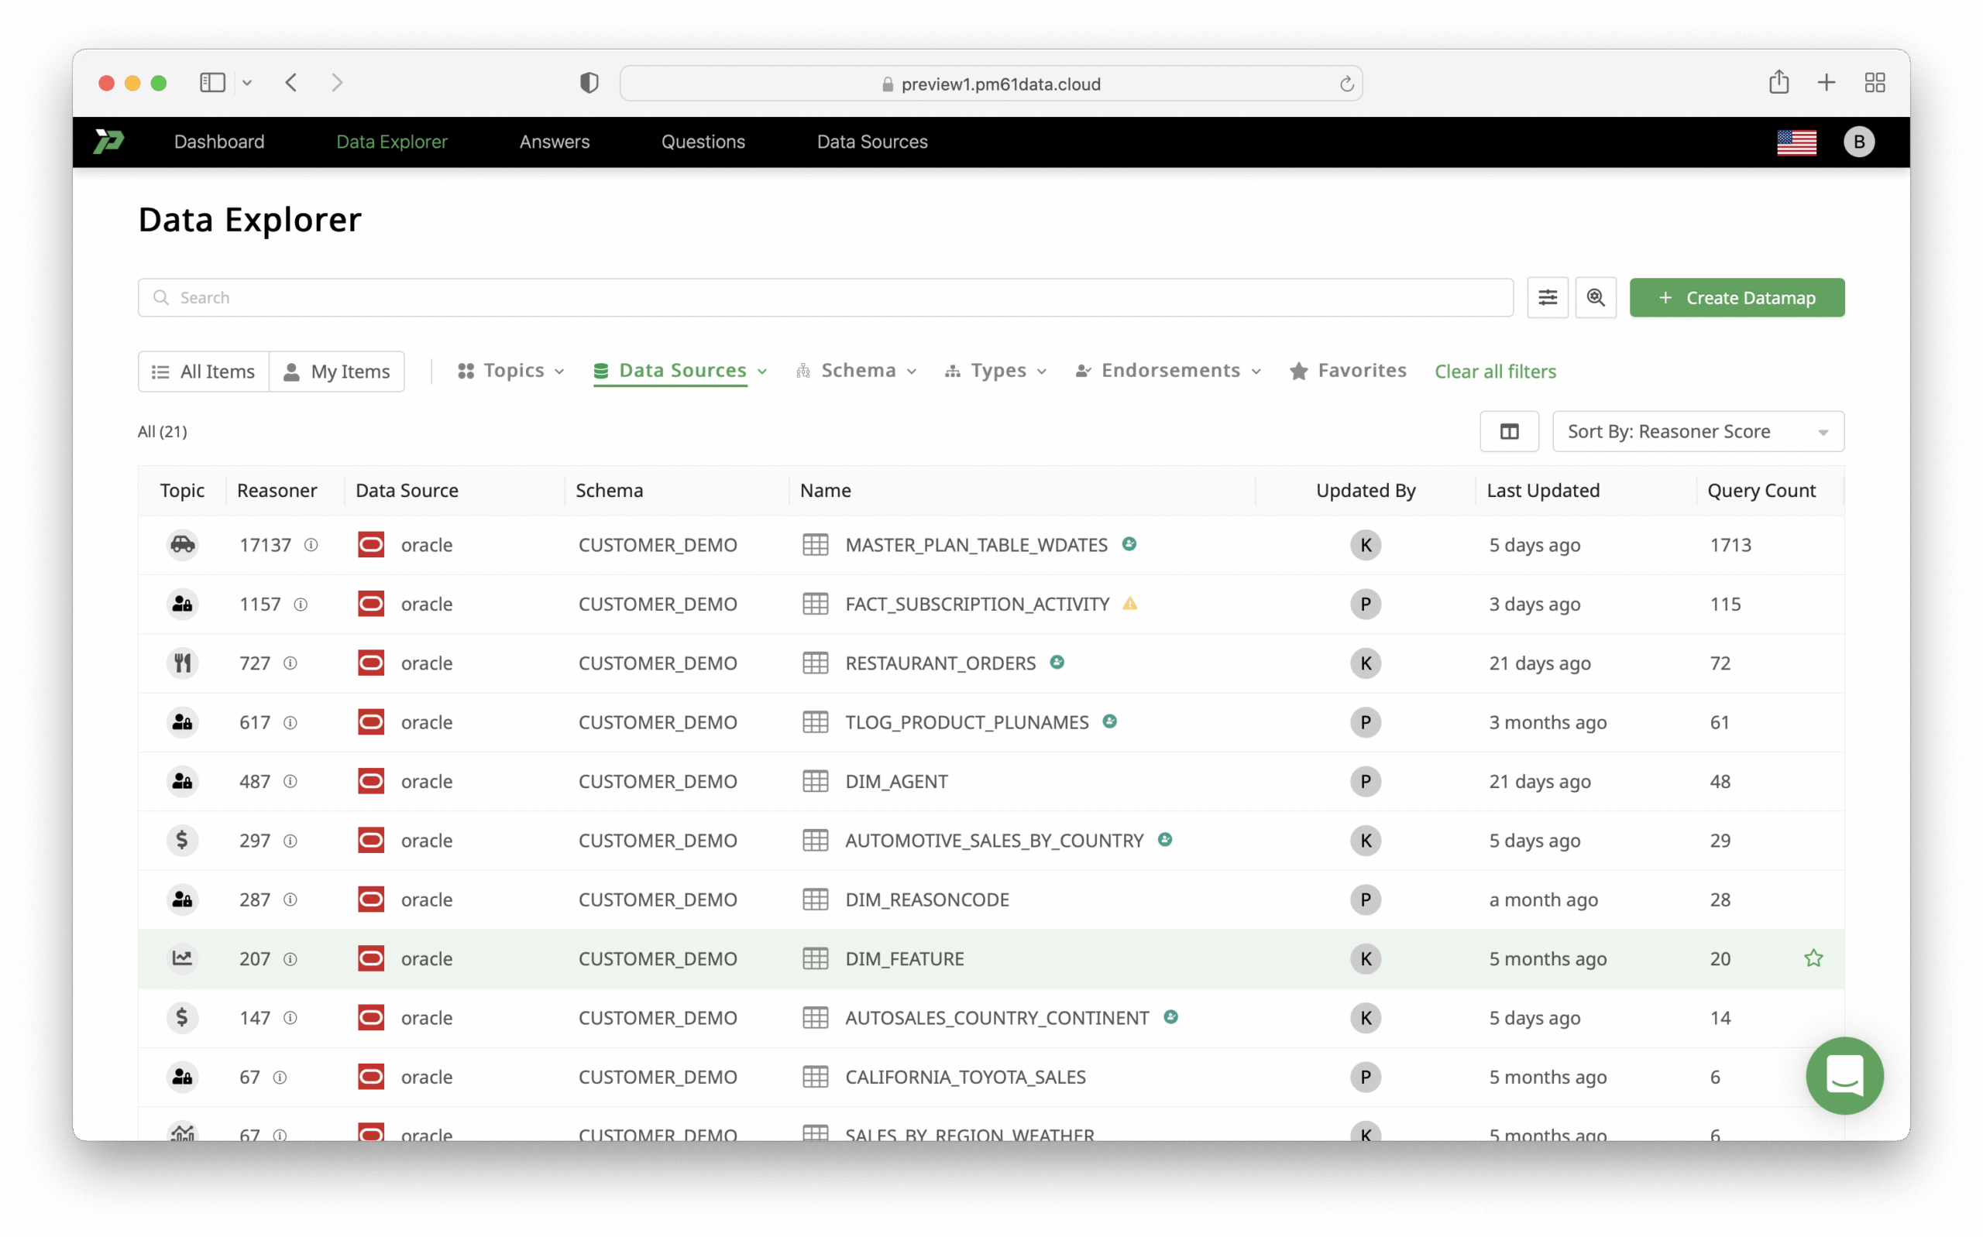1983x1237 pixels.
Task: Click info icon beside reasoner score 1157
Action: 301,605
